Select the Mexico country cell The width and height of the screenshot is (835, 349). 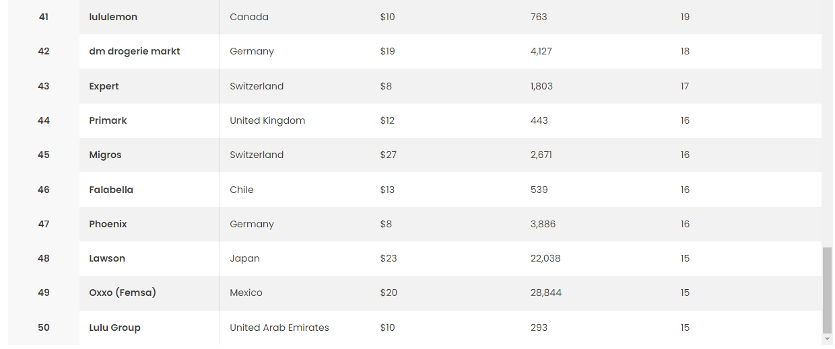click(246, 293)
